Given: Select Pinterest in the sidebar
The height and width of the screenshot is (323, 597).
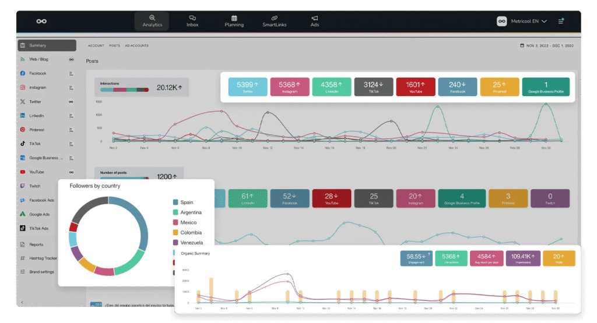Looking at the screenshot, I should coord(36,130).
